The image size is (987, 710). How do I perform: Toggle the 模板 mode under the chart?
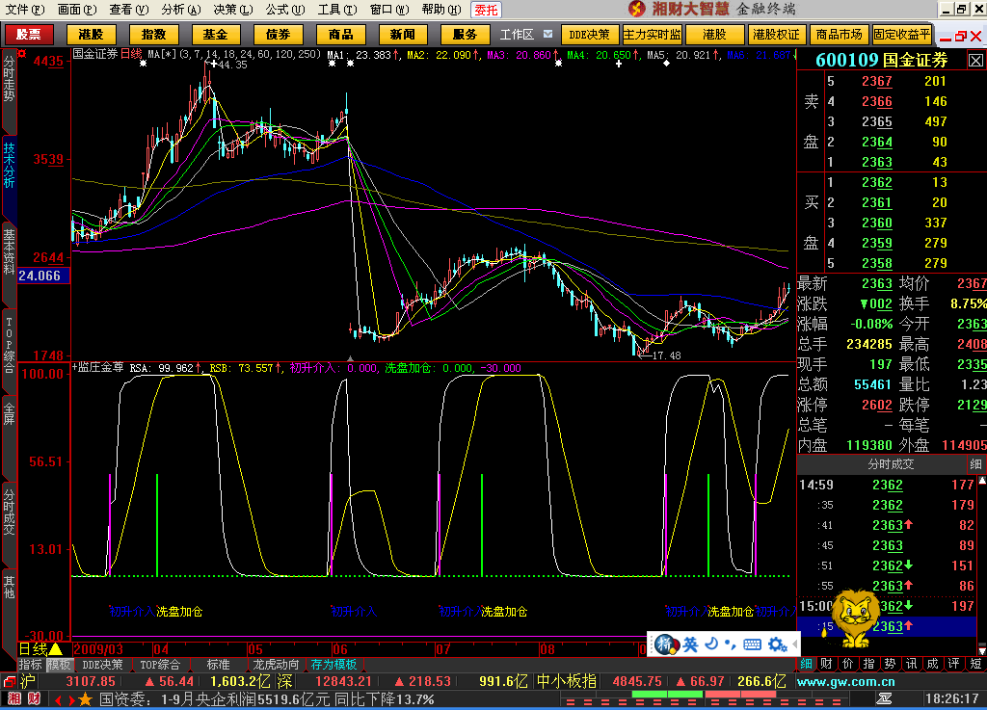click(x=60, y=665)
